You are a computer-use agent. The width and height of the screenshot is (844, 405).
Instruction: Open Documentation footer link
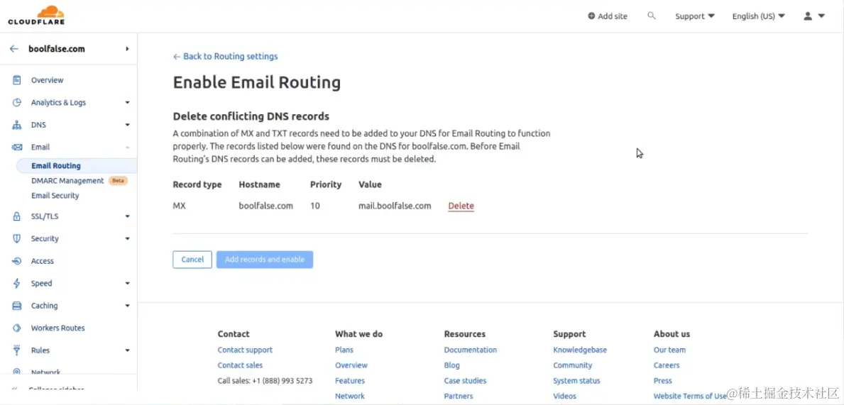[x=471, y=350]
